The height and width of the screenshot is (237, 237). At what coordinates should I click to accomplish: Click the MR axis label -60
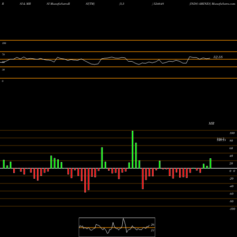coord(231,194)
